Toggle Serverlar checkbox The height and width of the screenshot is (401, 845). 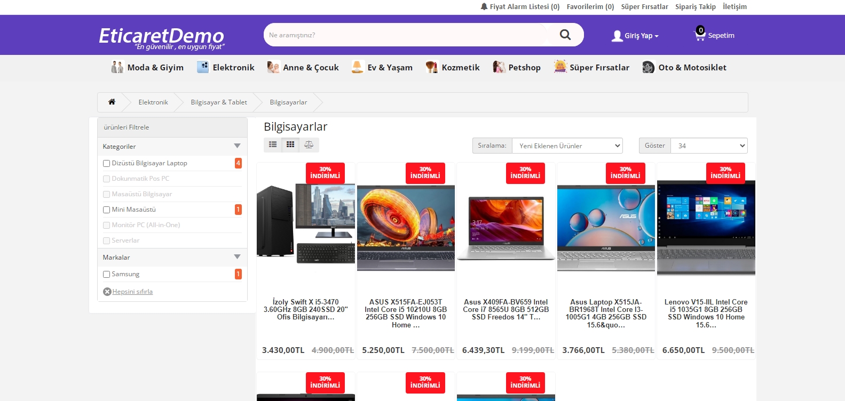[x=106, y=240]
